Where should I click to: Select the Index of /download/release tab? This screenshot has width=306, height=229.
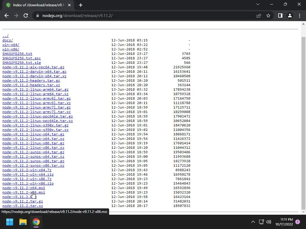[38, 5]
